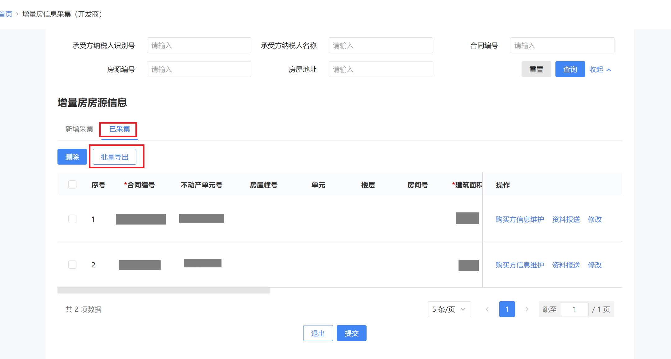Reset filters with the 重置 button
This screenshot has height=359, width=671.
[536, 70]
